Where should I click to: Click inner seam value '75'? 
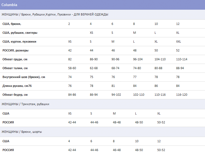click(x=92, y=77)
